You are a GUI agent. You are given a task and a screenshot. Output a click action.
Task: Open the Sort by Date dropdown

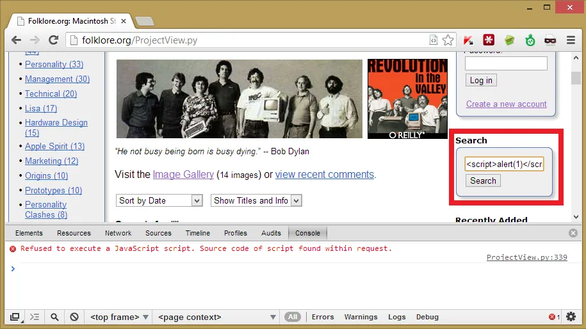(x=159, y=200)
